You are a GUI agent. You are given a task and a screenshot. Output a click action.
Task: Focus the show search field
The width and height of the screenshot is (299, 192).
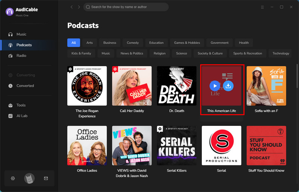point(126,7)
